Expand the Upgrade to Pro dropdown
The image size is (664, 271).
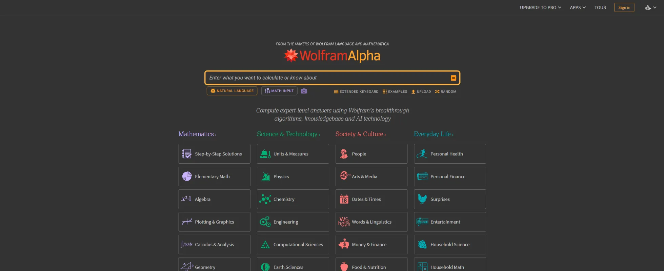540,7
